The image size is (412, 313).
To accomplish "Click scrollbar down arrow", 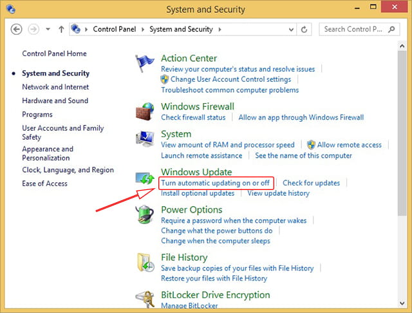I will [402, 303].
